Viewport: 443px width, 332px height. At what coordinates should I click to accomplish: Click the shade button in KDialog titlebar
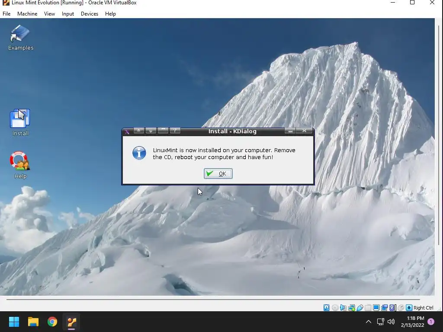(x=163, y=131)
